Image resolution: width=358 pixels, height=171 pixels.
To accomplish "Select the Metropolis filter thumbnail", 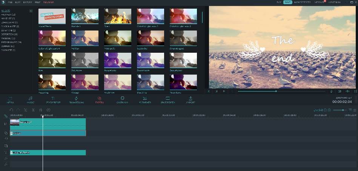I will click(118, 38).
